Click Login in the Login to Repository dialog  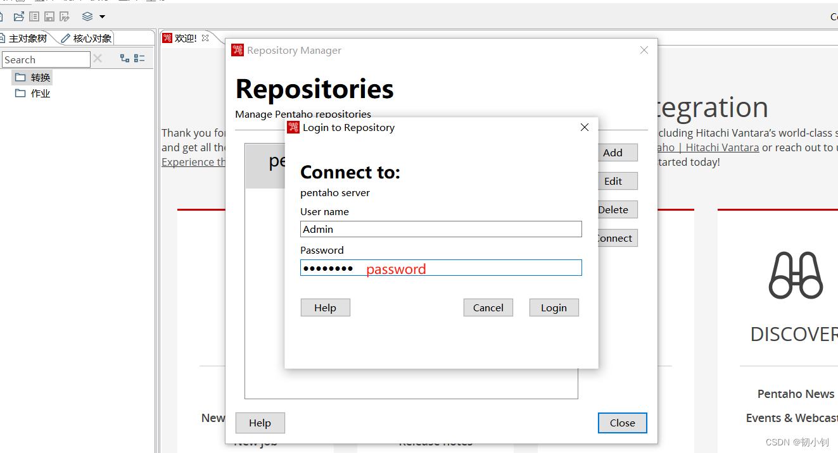click(554, 307)
